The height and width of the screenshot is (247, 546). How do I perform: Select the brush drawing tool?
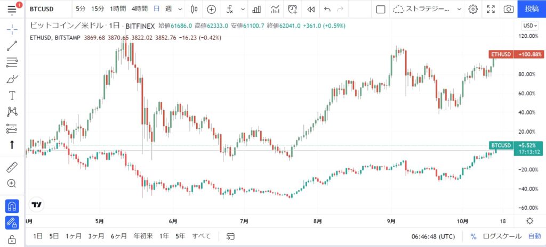pyautogui.click(x=12, y=79)
